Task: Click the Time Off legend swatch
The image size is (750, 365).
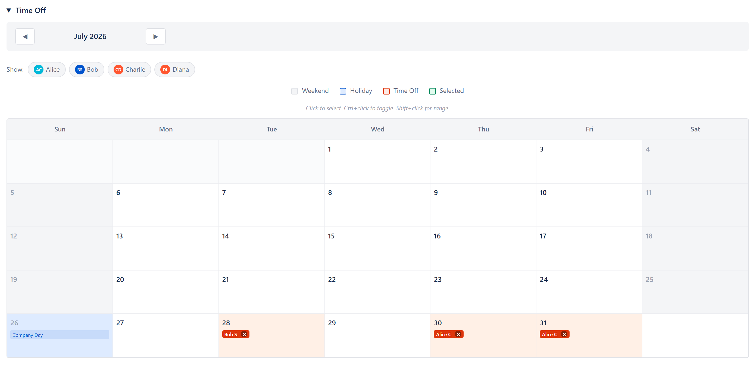Action: (x=386, y=91)
